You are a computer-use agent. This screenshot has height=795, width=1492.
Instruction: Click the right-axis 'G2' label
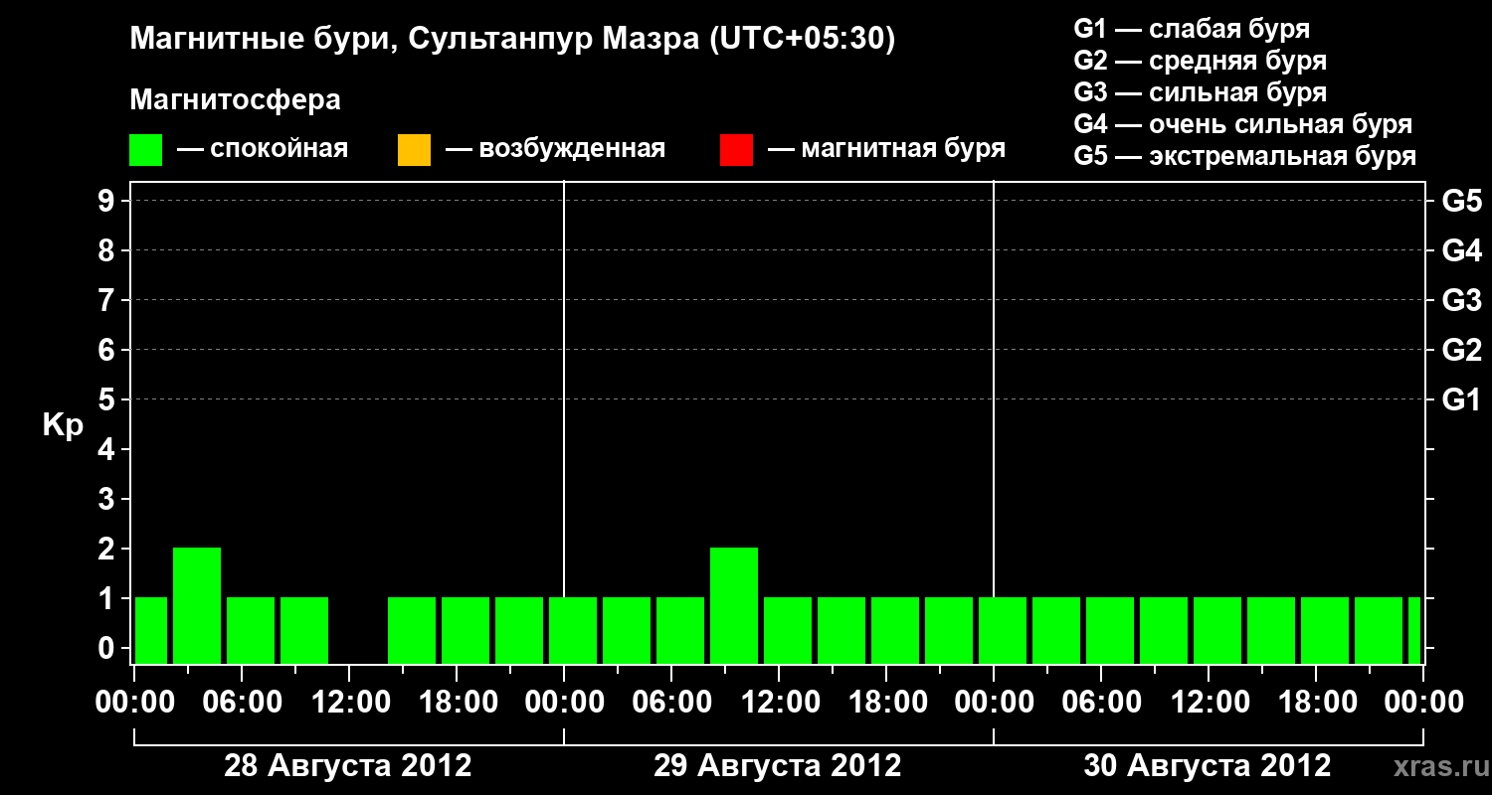click(x=1462, y=350)
